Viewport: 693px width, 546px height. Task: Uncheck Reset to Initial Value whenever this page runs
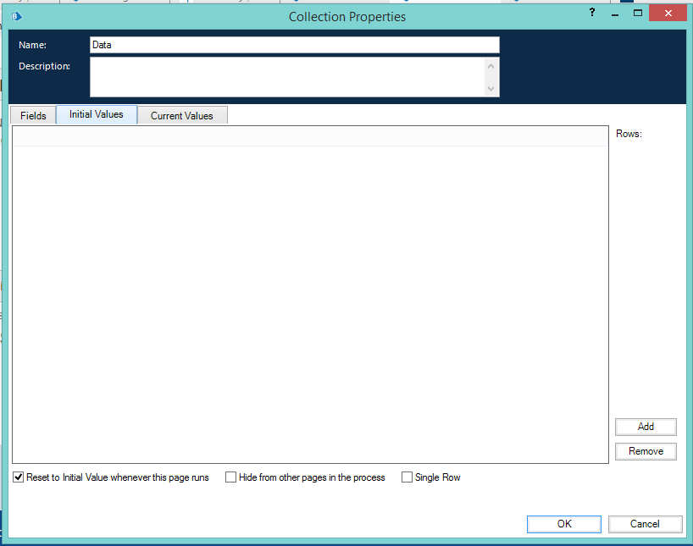[x=18, y=477]
